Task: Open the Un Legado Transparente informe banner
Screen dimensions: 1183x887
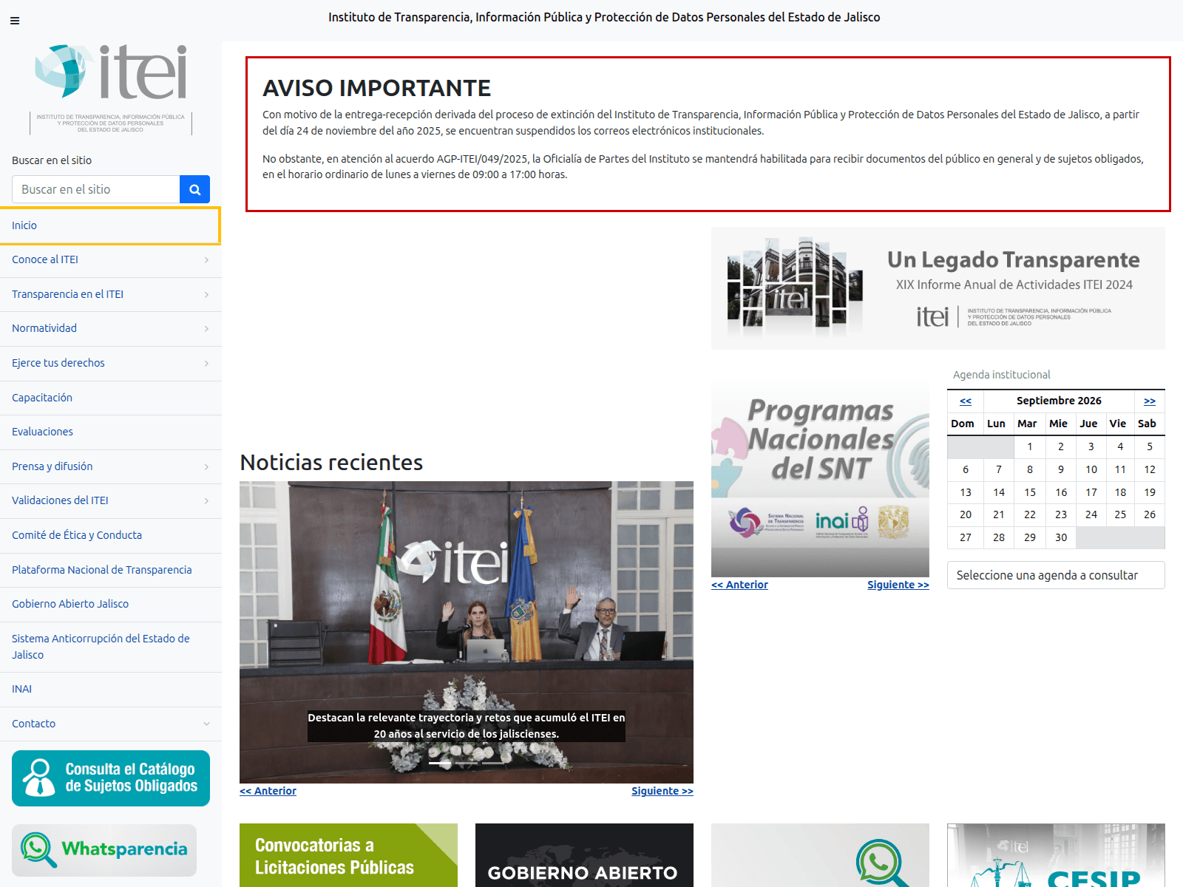Action: 938,288
